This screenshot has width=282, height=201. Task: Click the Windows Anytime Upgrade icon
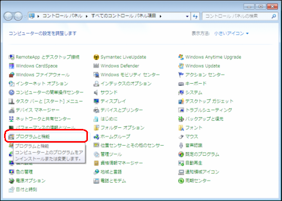coord(181,57)
